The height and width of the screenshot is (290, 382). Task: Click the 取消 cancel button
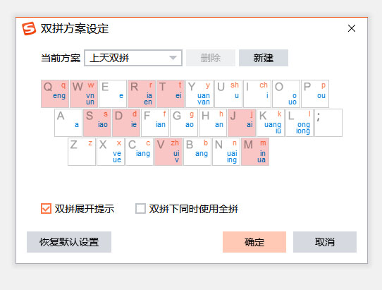[325, 242]
